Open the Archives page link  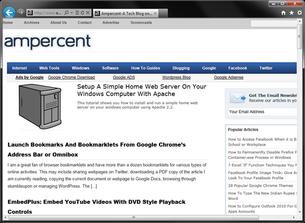tap(32, 22)
